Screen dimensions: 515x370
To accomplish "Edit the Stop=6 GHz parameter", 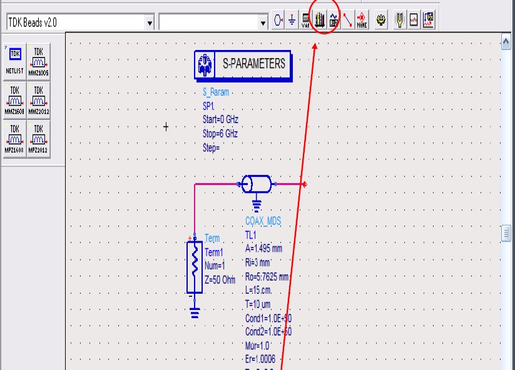I will tap(220, 134).
